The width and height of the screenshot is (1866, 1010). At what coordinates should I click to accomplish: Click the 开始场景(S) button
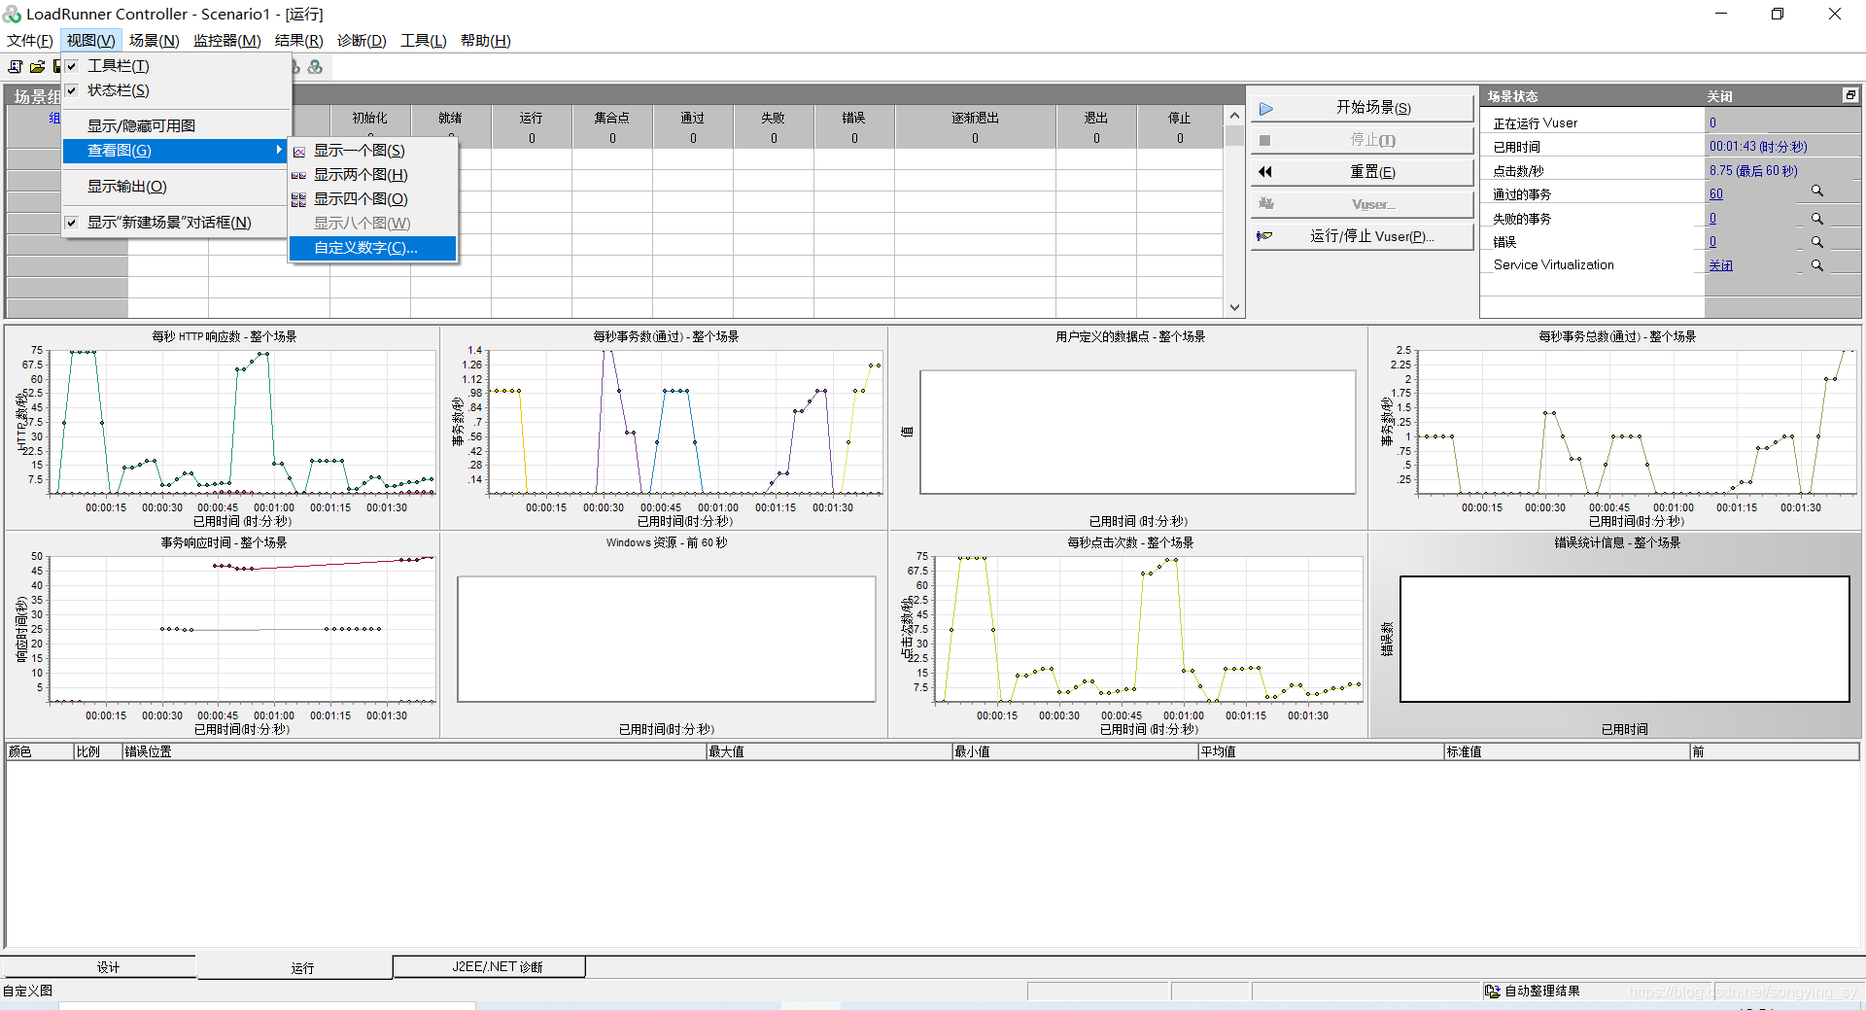tap(1362, 108)
